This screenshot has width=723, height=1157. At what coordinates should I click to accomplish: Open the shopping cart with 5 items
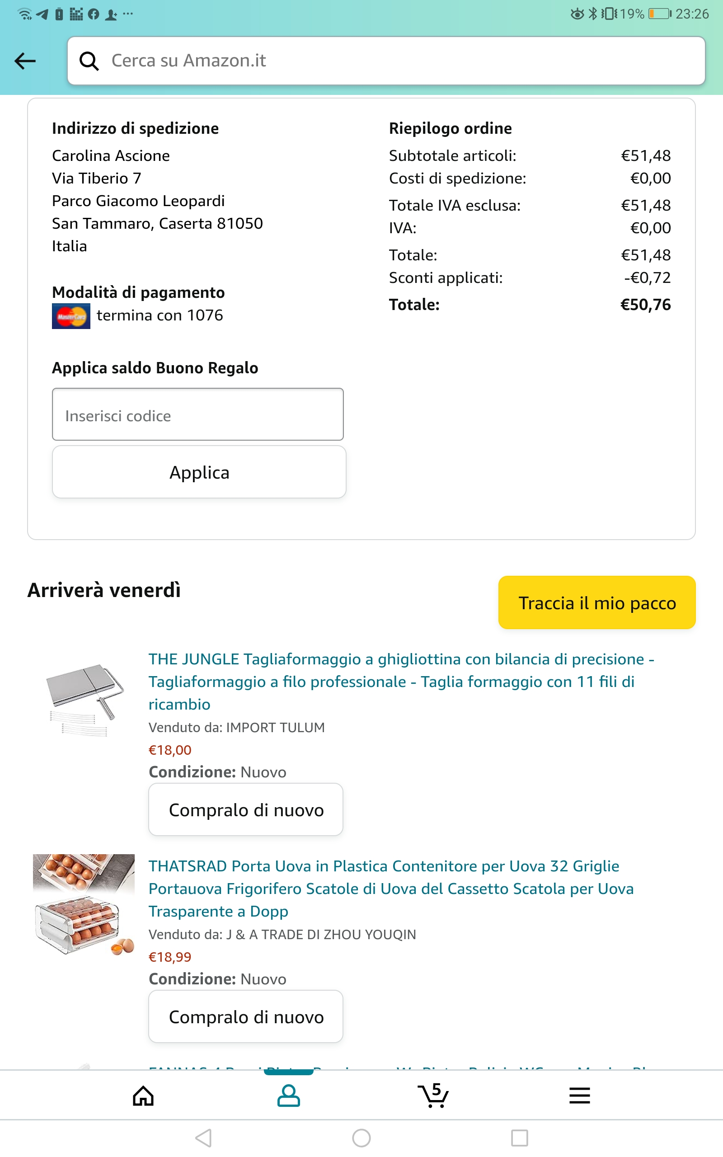pos(434,1095)
